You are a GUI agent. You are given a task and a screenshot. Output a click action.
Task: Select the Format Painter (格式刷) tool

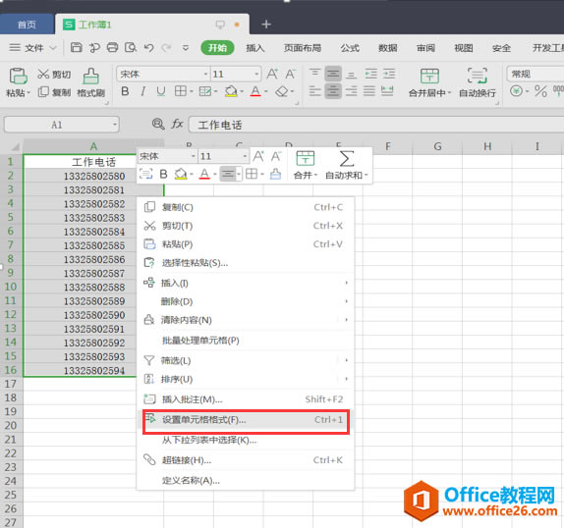tap(91, 82)
